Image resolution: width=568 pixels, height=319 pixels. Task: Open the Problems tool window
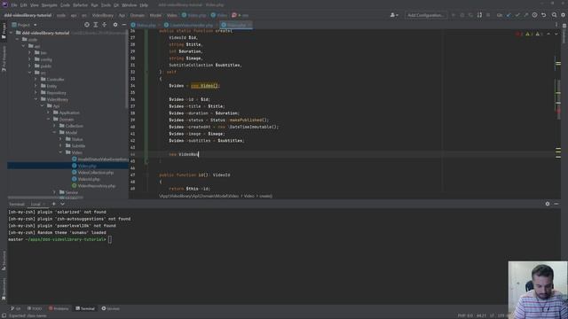tap(59, 308)
